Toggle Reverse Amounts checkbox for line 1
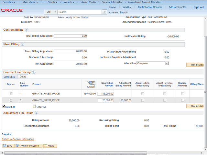This screenshot has height=155, width=207. [182, 94]
